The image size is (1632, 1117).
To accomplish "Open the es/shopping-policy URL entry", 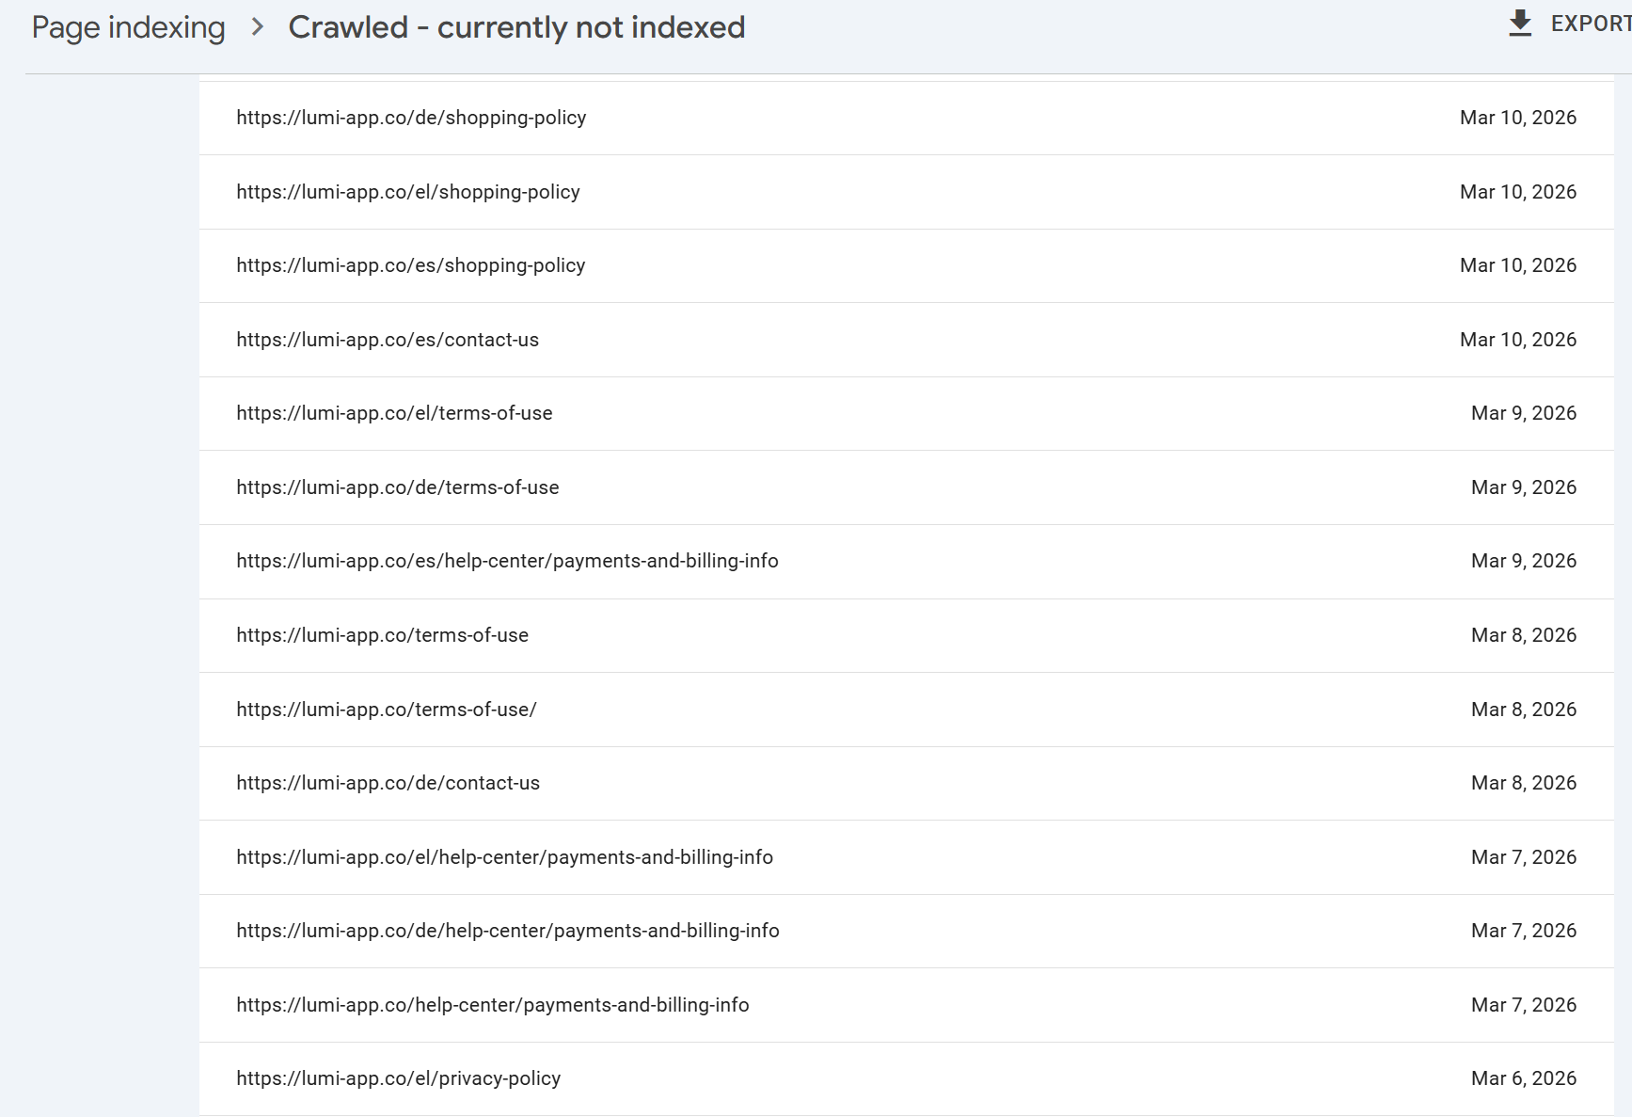I will point(411,265).
